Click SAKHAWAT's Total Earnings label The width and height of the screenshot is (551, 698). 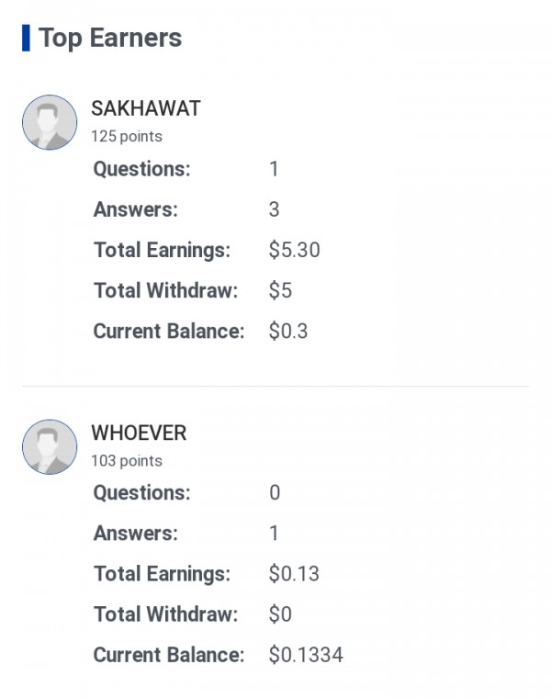[162, 250]
